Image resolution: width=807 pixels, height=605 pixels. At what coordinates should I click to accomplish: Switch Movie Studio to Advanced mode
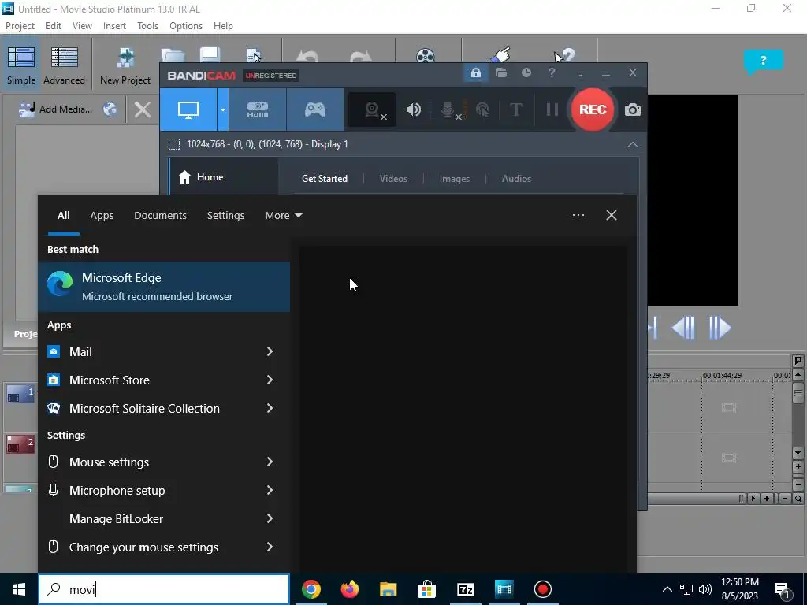(64, 65)
